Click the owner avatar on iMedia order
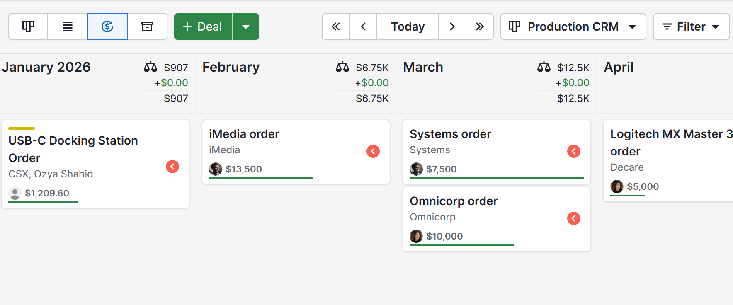The width and height of the screenshot is (733, 305). click(216, 169)
